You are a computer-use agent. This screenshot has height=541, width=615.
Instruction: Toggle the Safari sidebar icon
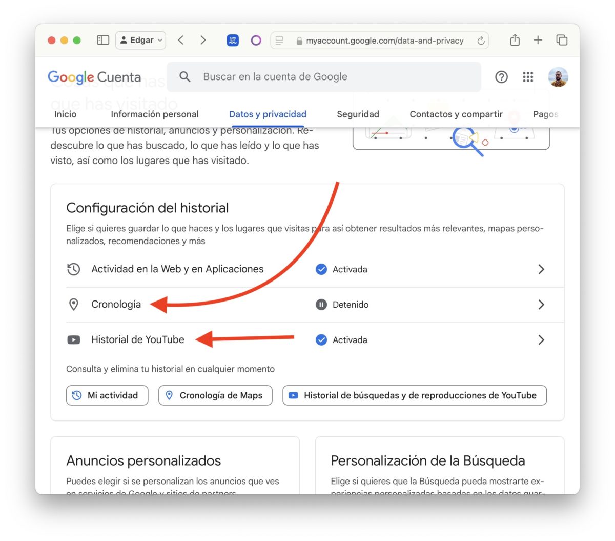coord(103,40)
